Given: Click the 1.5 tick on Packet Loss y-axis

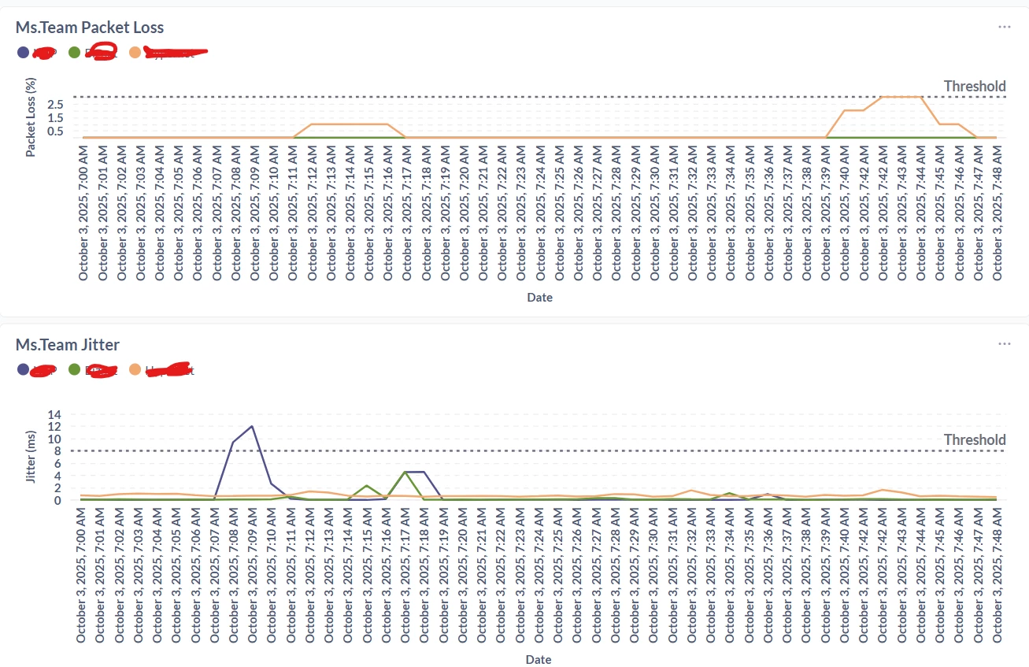Looking at the screenshot, I should pos(54,117).
